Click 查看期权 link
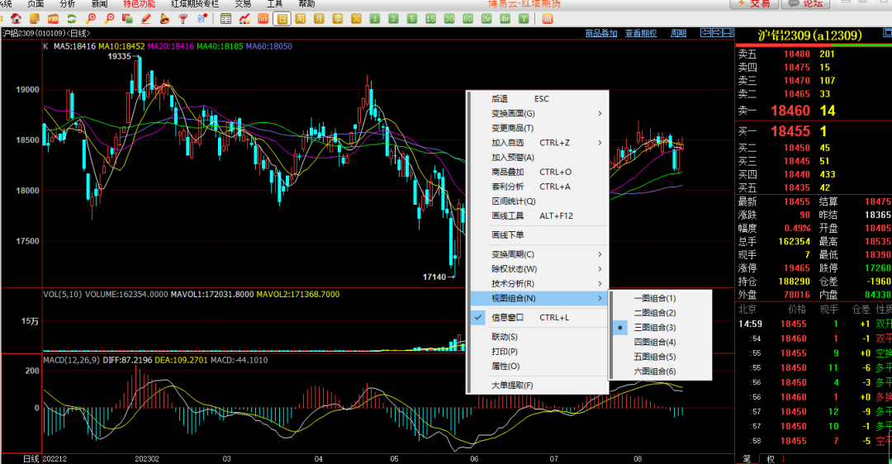The height and width of the screenshot is (464, 892). 641,34
